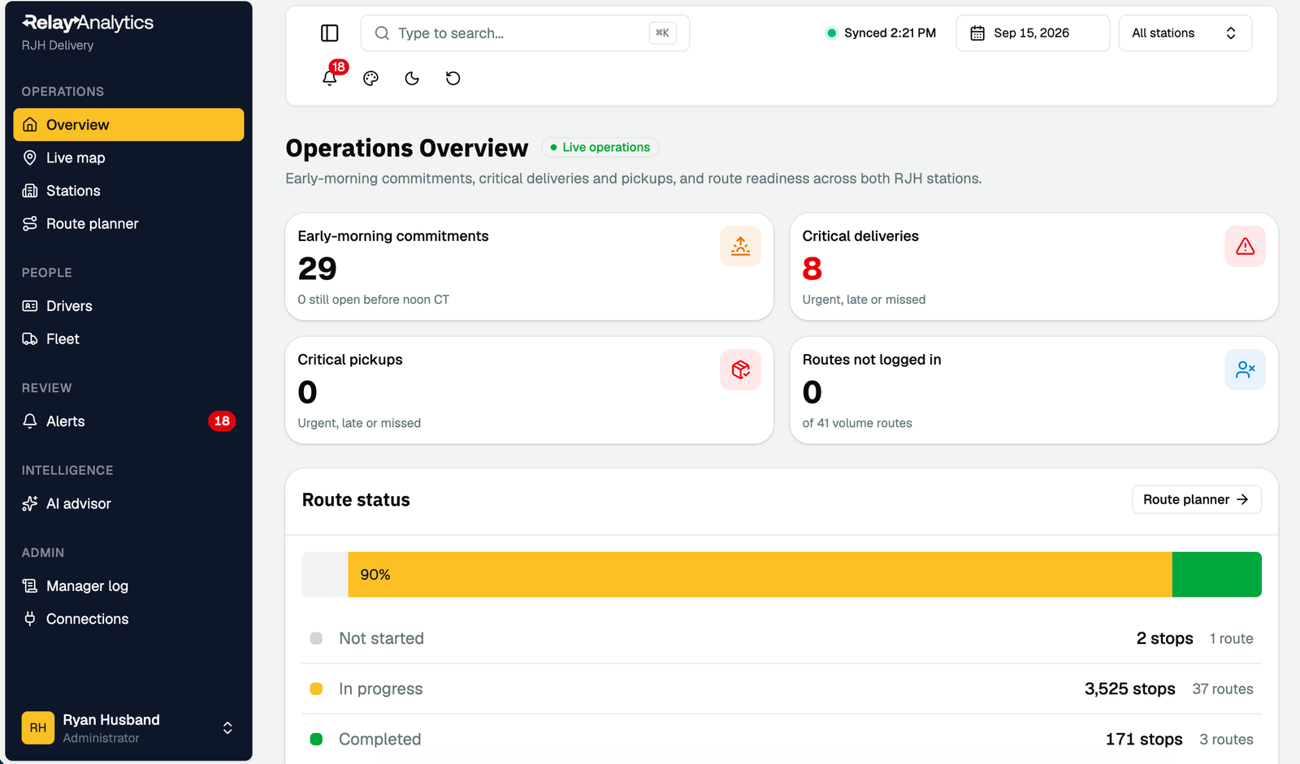The height and width of the screenshot is (764, 1300).
Task: Open the Stations page
Action: (128, 191)
